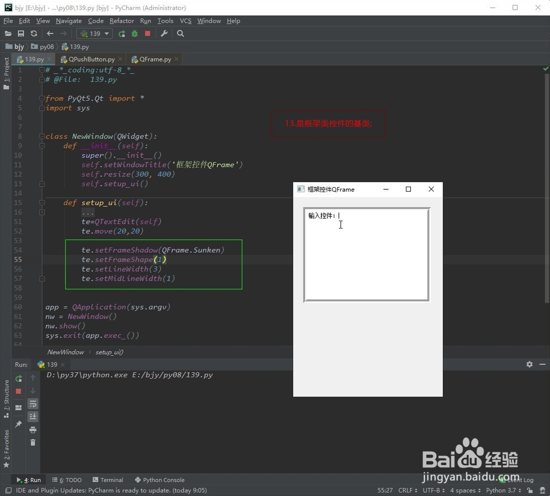Select the 139.py editor tab

[34, 59]
